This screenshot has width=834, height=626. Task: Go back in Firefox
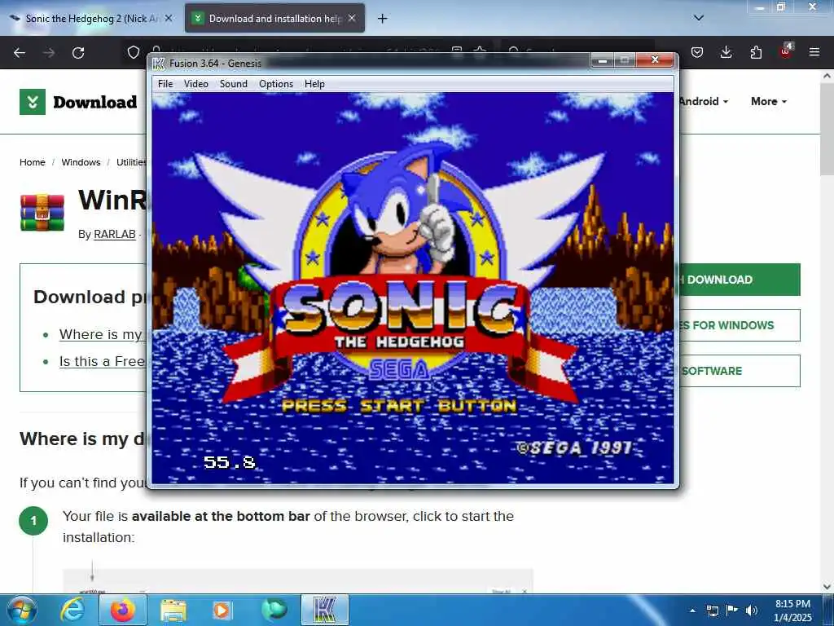tap(20, 53)
